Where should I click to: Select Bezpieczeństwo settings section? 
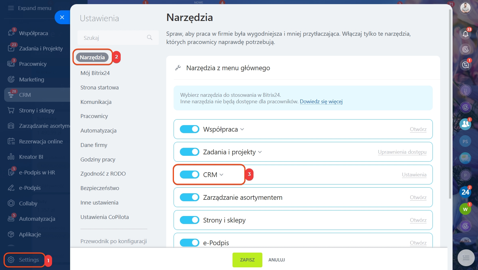pos(100,188)
